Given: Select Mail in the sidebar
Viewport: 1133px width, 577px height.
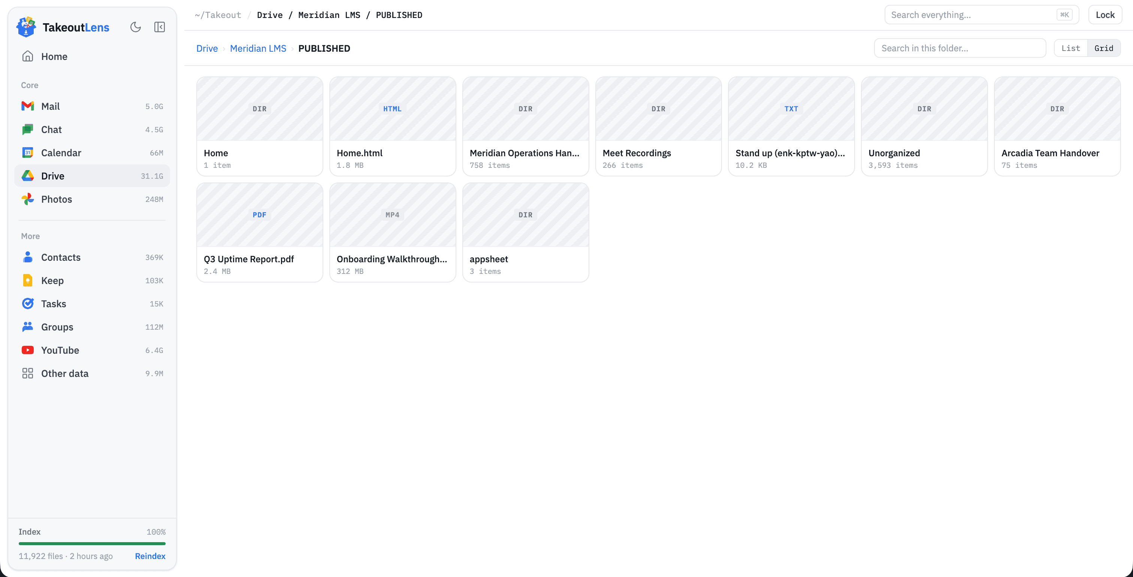Looking at the screenshot, I should click(92, 106).
